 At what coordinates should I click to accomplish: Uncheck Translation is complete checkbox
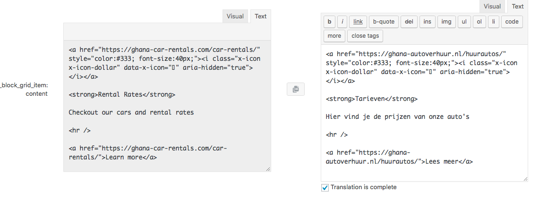coord(325,188)
